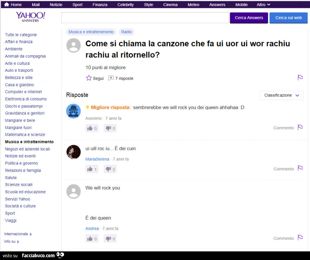This screenshot has height=260, width=310.
Task: Select Viaggi category in sidebar
Action: (x=11, y=220)
